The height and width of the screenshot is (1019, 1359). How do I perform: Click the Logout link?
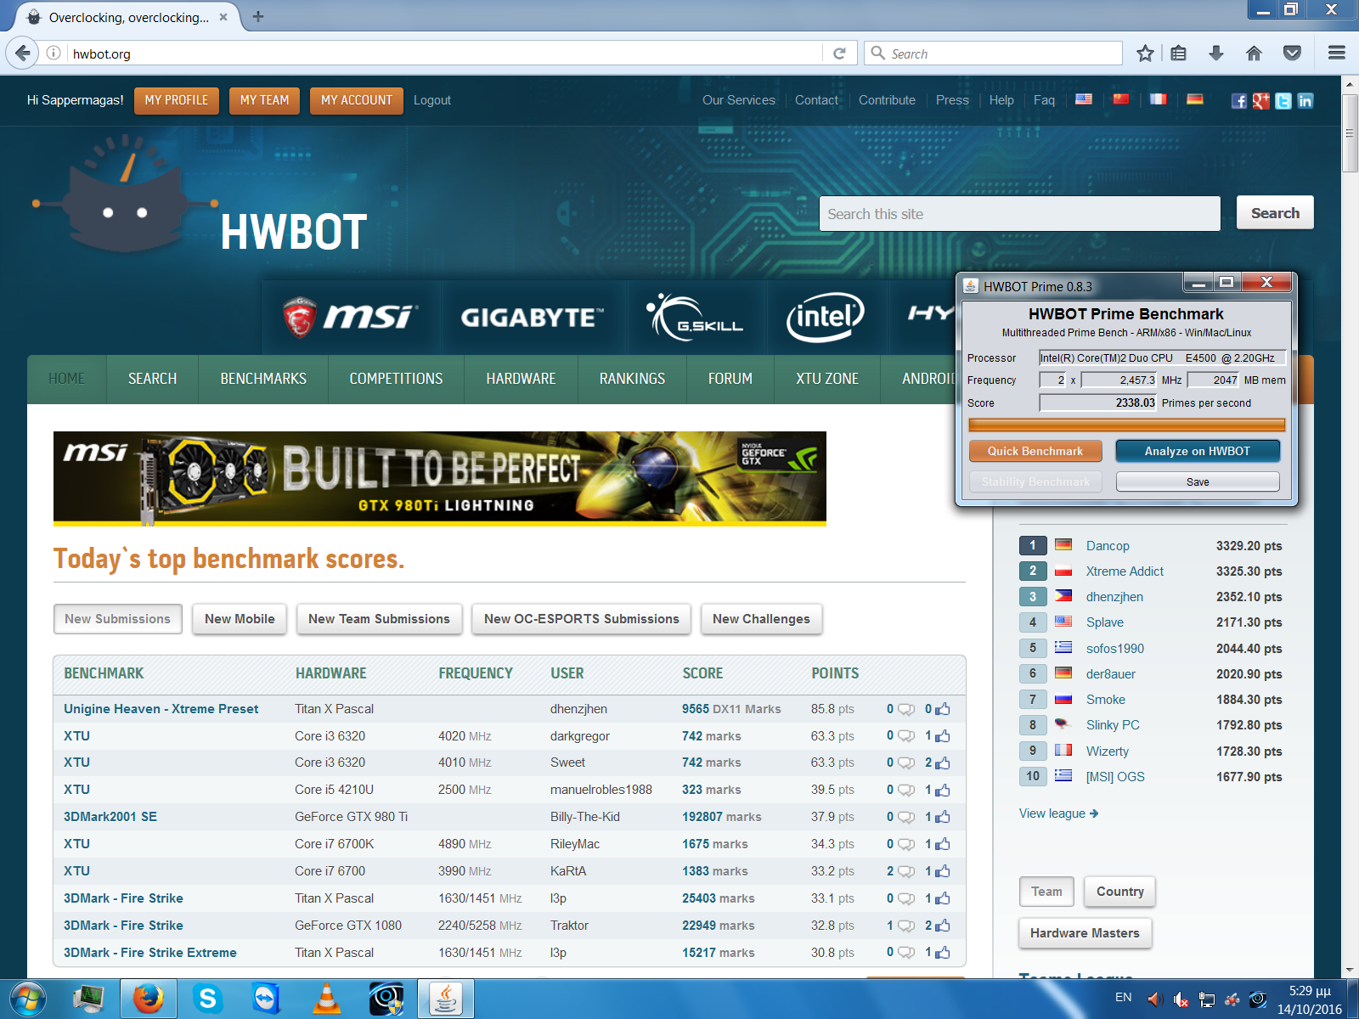pyautogui.click(x=432, y=100)
